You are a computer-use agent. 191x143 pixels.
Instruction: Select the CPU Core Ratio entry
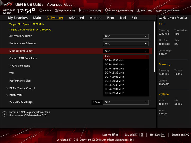pos(20,66)
